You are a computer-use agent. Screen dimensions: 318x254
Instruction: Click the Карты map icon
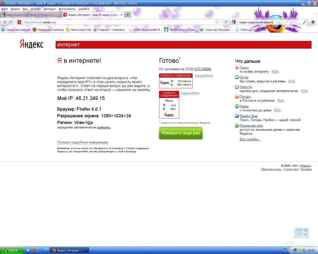pyautogui.click(x=237, y=106)
